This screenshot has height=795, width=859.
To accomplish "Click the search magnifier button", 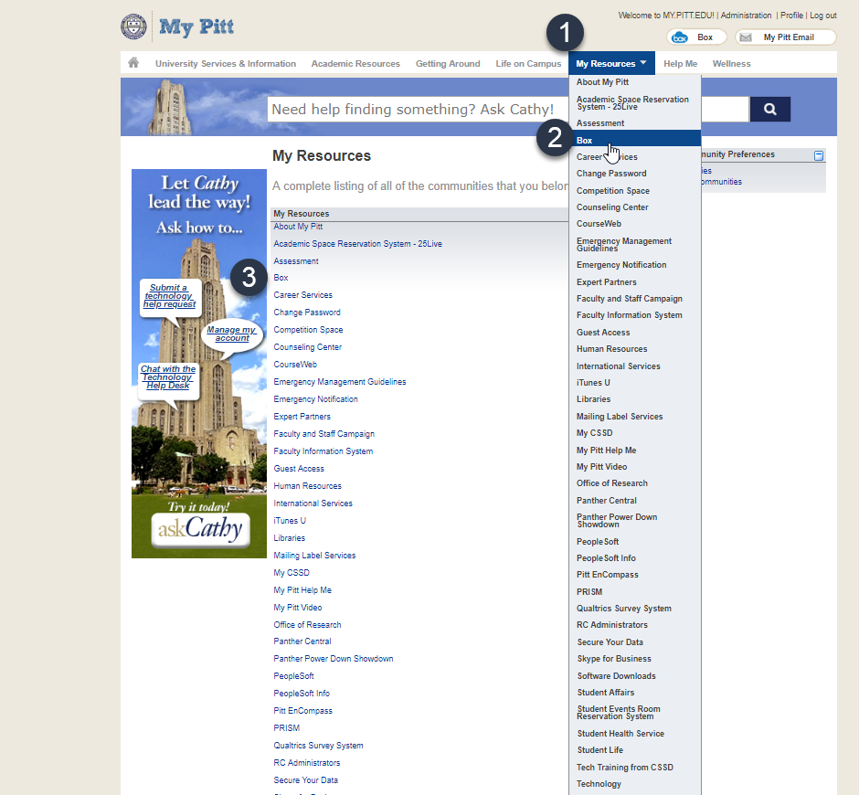I will [x=769, y=109].
